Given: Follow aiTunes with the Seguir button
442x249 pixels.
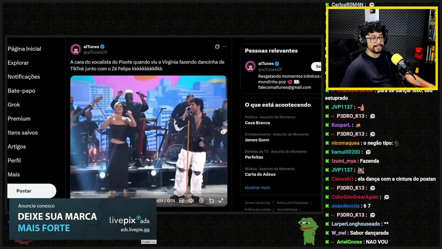Looking at the screenshot, I should pos(316,66).
